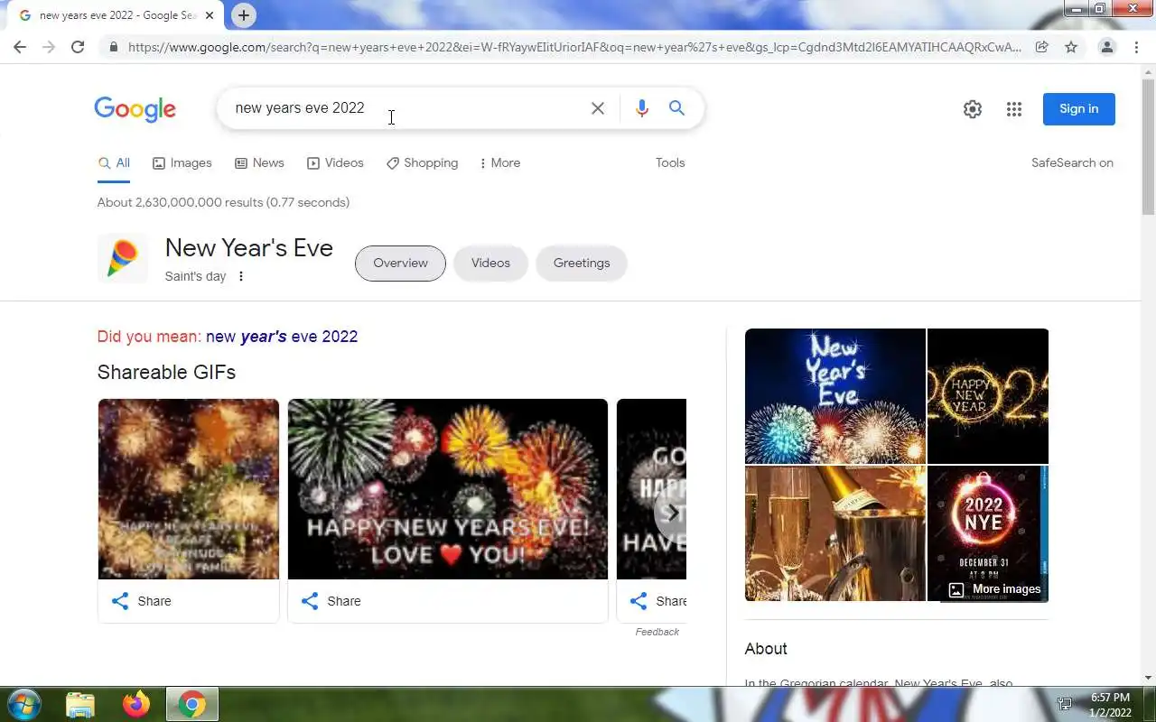Image resolution: width=1156 pixels, height=722 pixels.
Task: Open new tab with plus button
Action: 243,15
